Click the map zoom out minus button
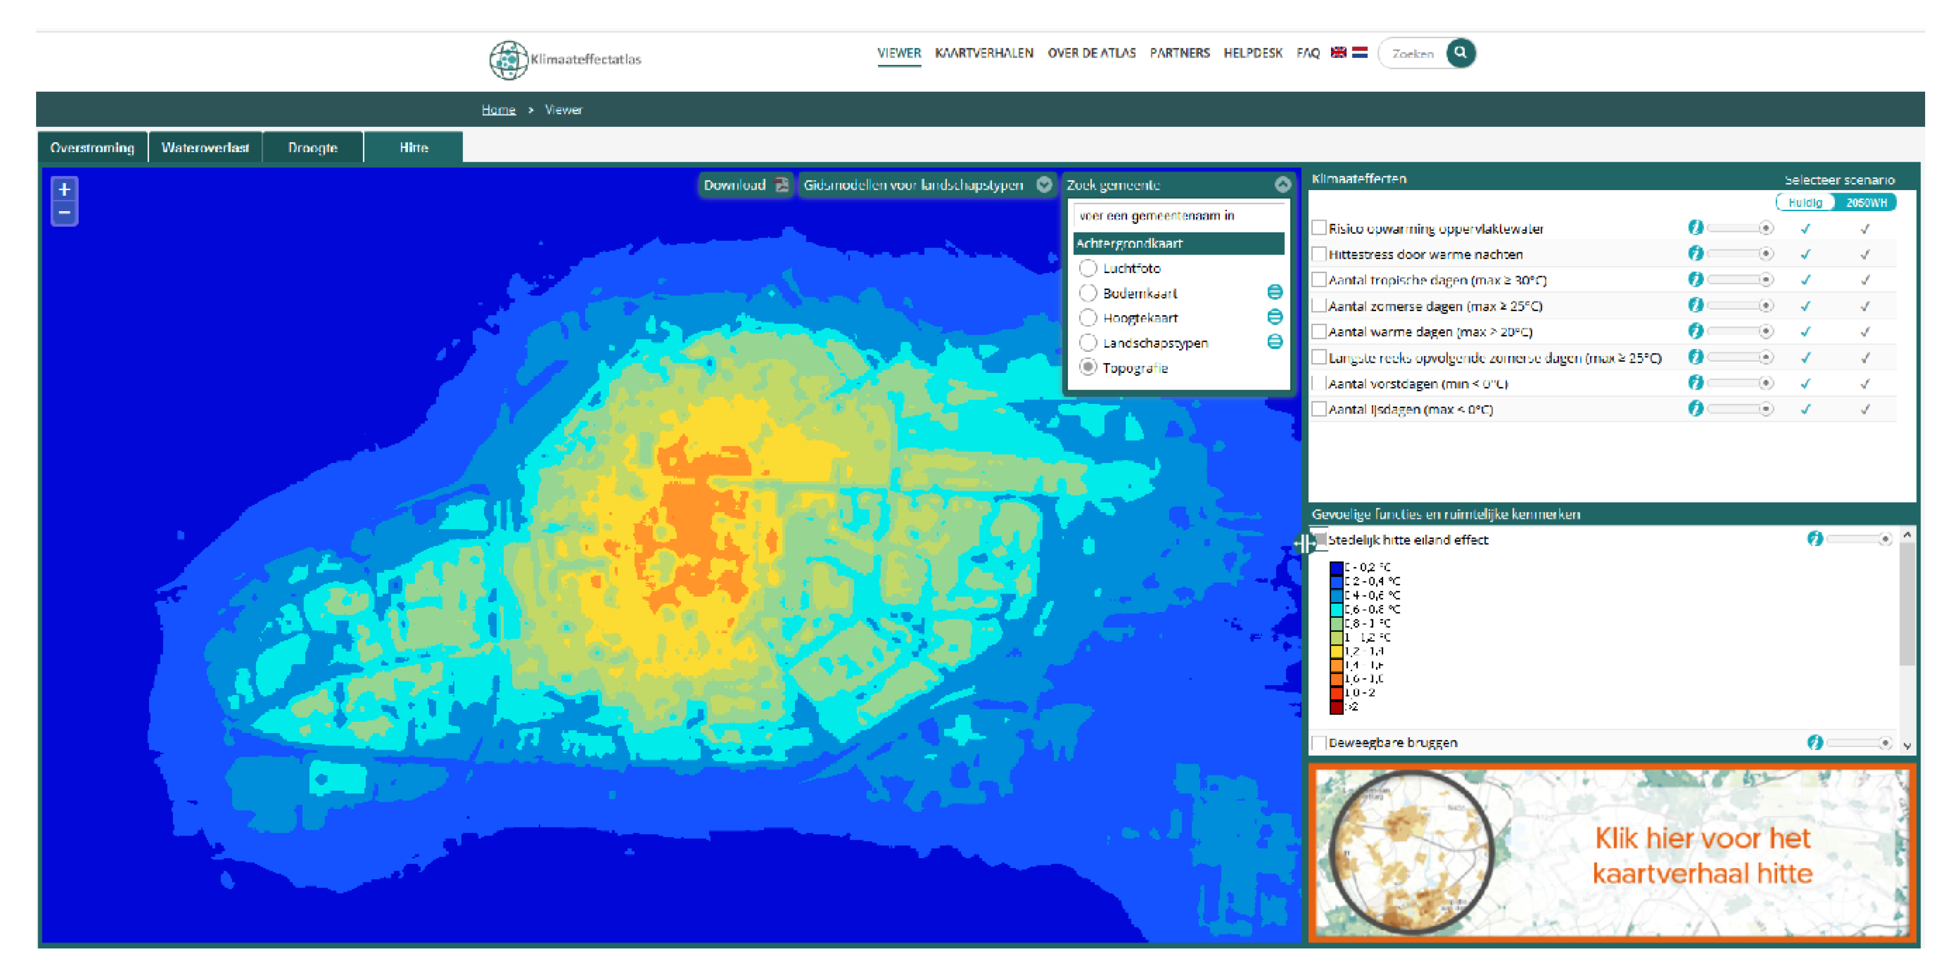 click(x=64, y=213)
